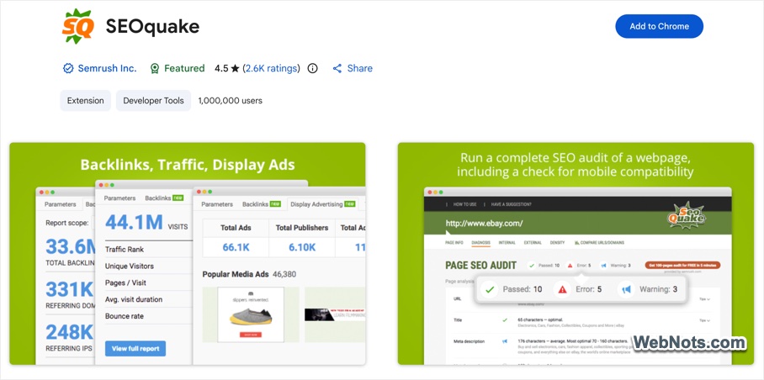Click the 66.1K Total Ads value
Screen dimensions: 764x380
236,247
